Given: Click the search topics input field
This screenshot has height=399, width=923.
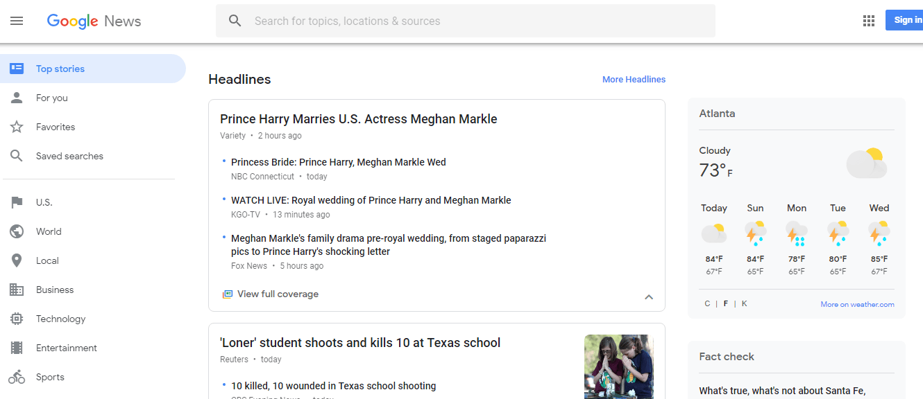Looking at the screenshot, I should [x=466, y=21].
